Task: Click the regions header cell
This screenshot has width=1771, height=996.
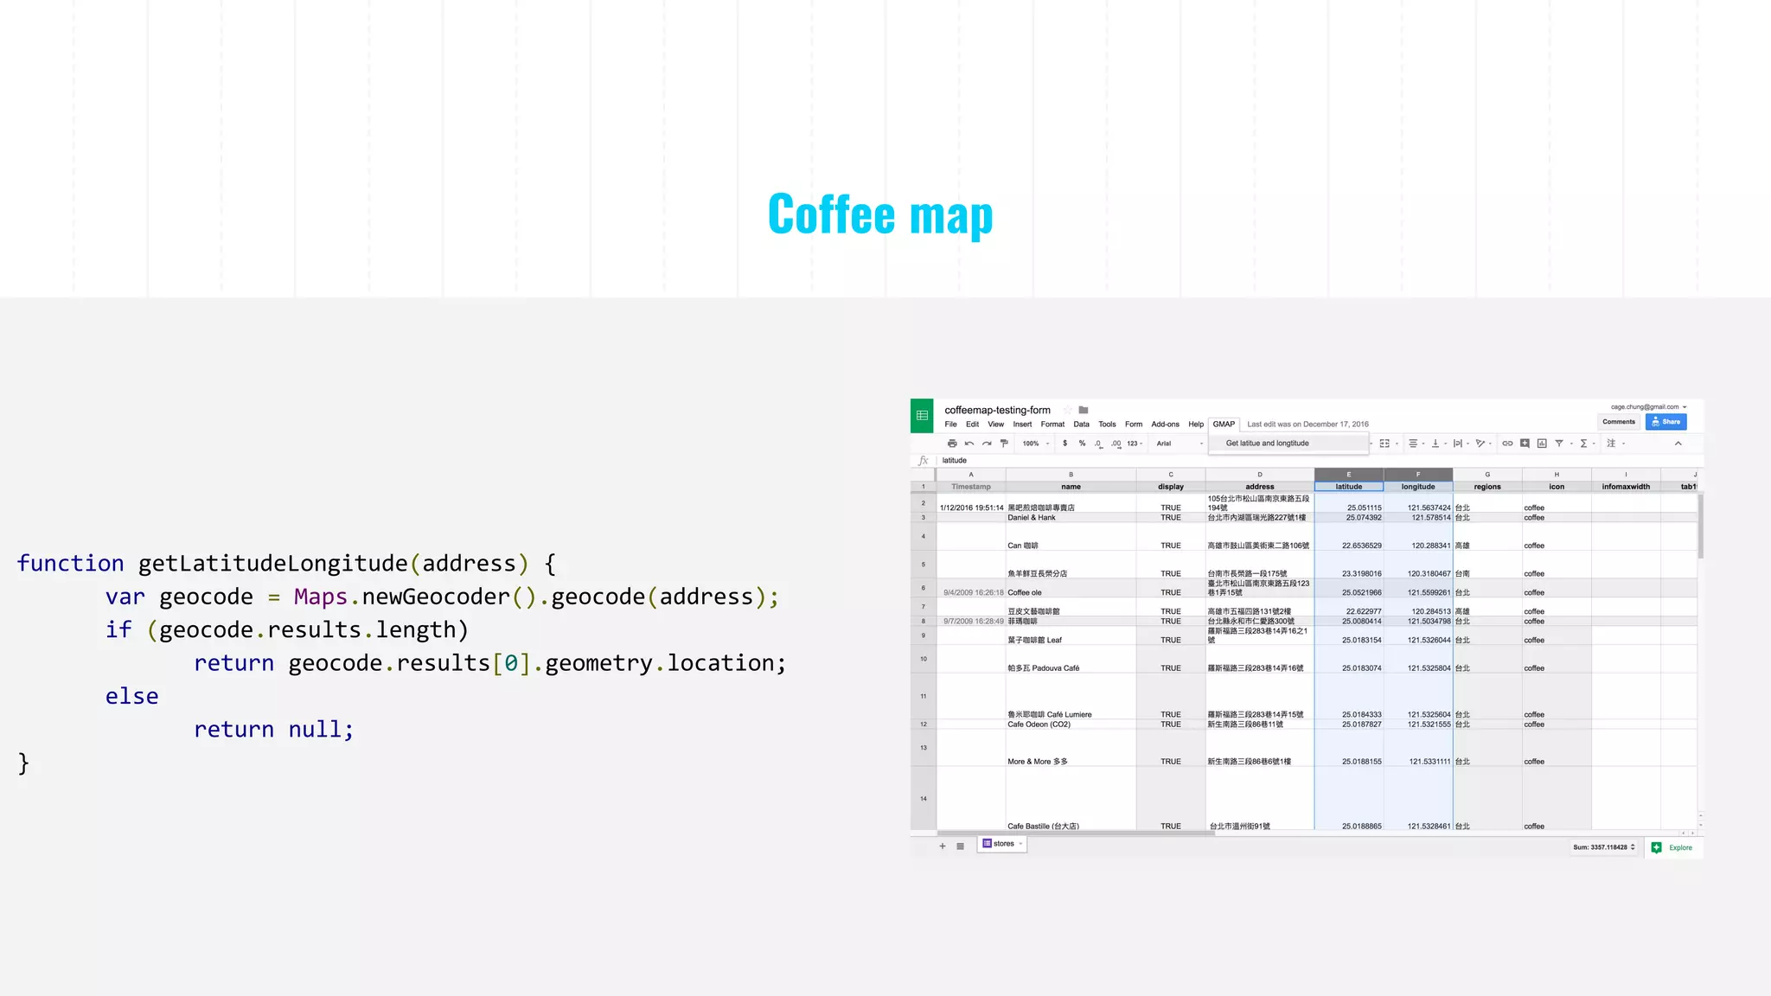Action: (x=1487, y=487)
